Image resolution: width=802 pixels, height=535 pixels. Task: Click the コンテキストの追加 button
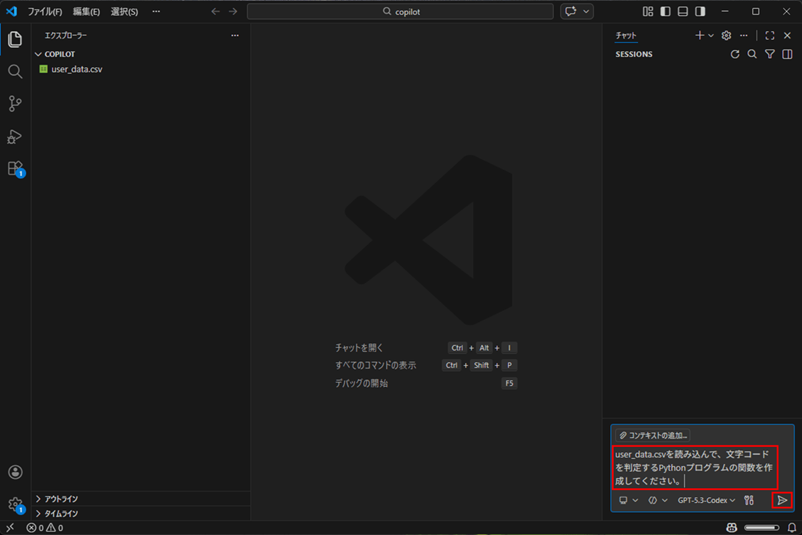[653, 435]
